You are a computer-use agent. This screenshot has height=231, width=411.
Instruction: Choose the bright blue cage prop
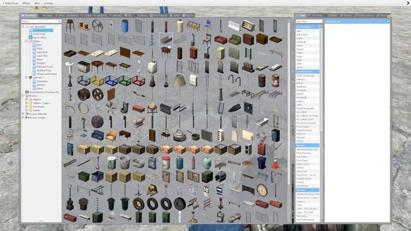111,81
